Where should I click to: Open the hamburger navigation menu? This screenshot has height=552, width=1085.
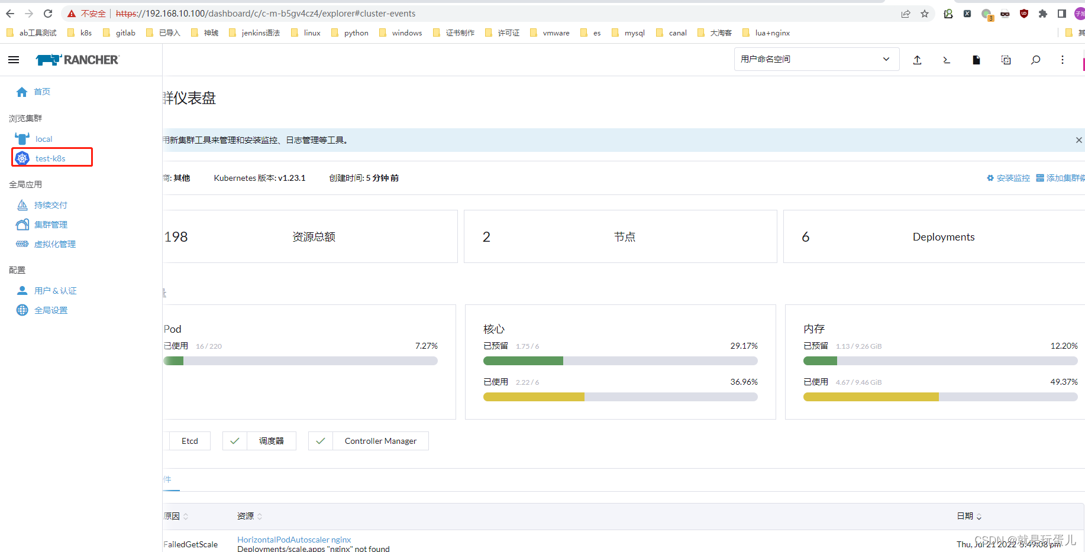click(14, 60)
